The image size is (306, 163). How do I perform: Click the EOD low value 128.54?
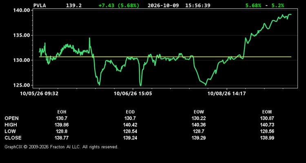pyautogui.click(x=130, y=131)
